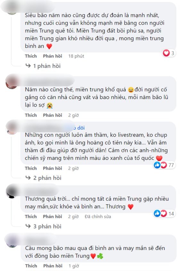Click the "18 phút" timestamp on the first comment
192x271 pixels.
pos(76,56)
